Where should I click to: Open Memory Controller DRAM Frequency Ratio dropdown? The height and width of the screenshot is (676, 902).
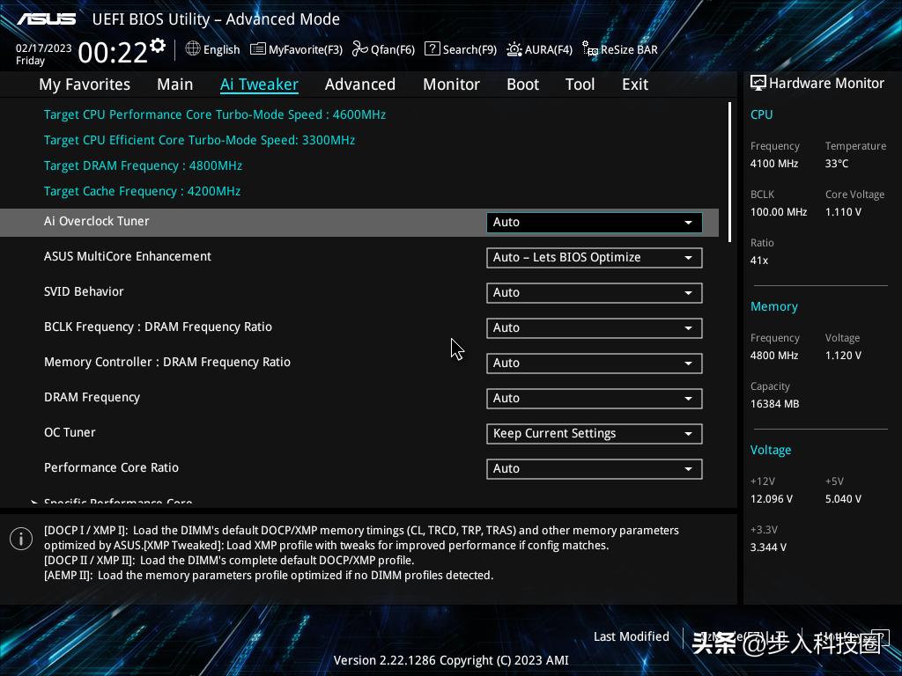(595, 364)
